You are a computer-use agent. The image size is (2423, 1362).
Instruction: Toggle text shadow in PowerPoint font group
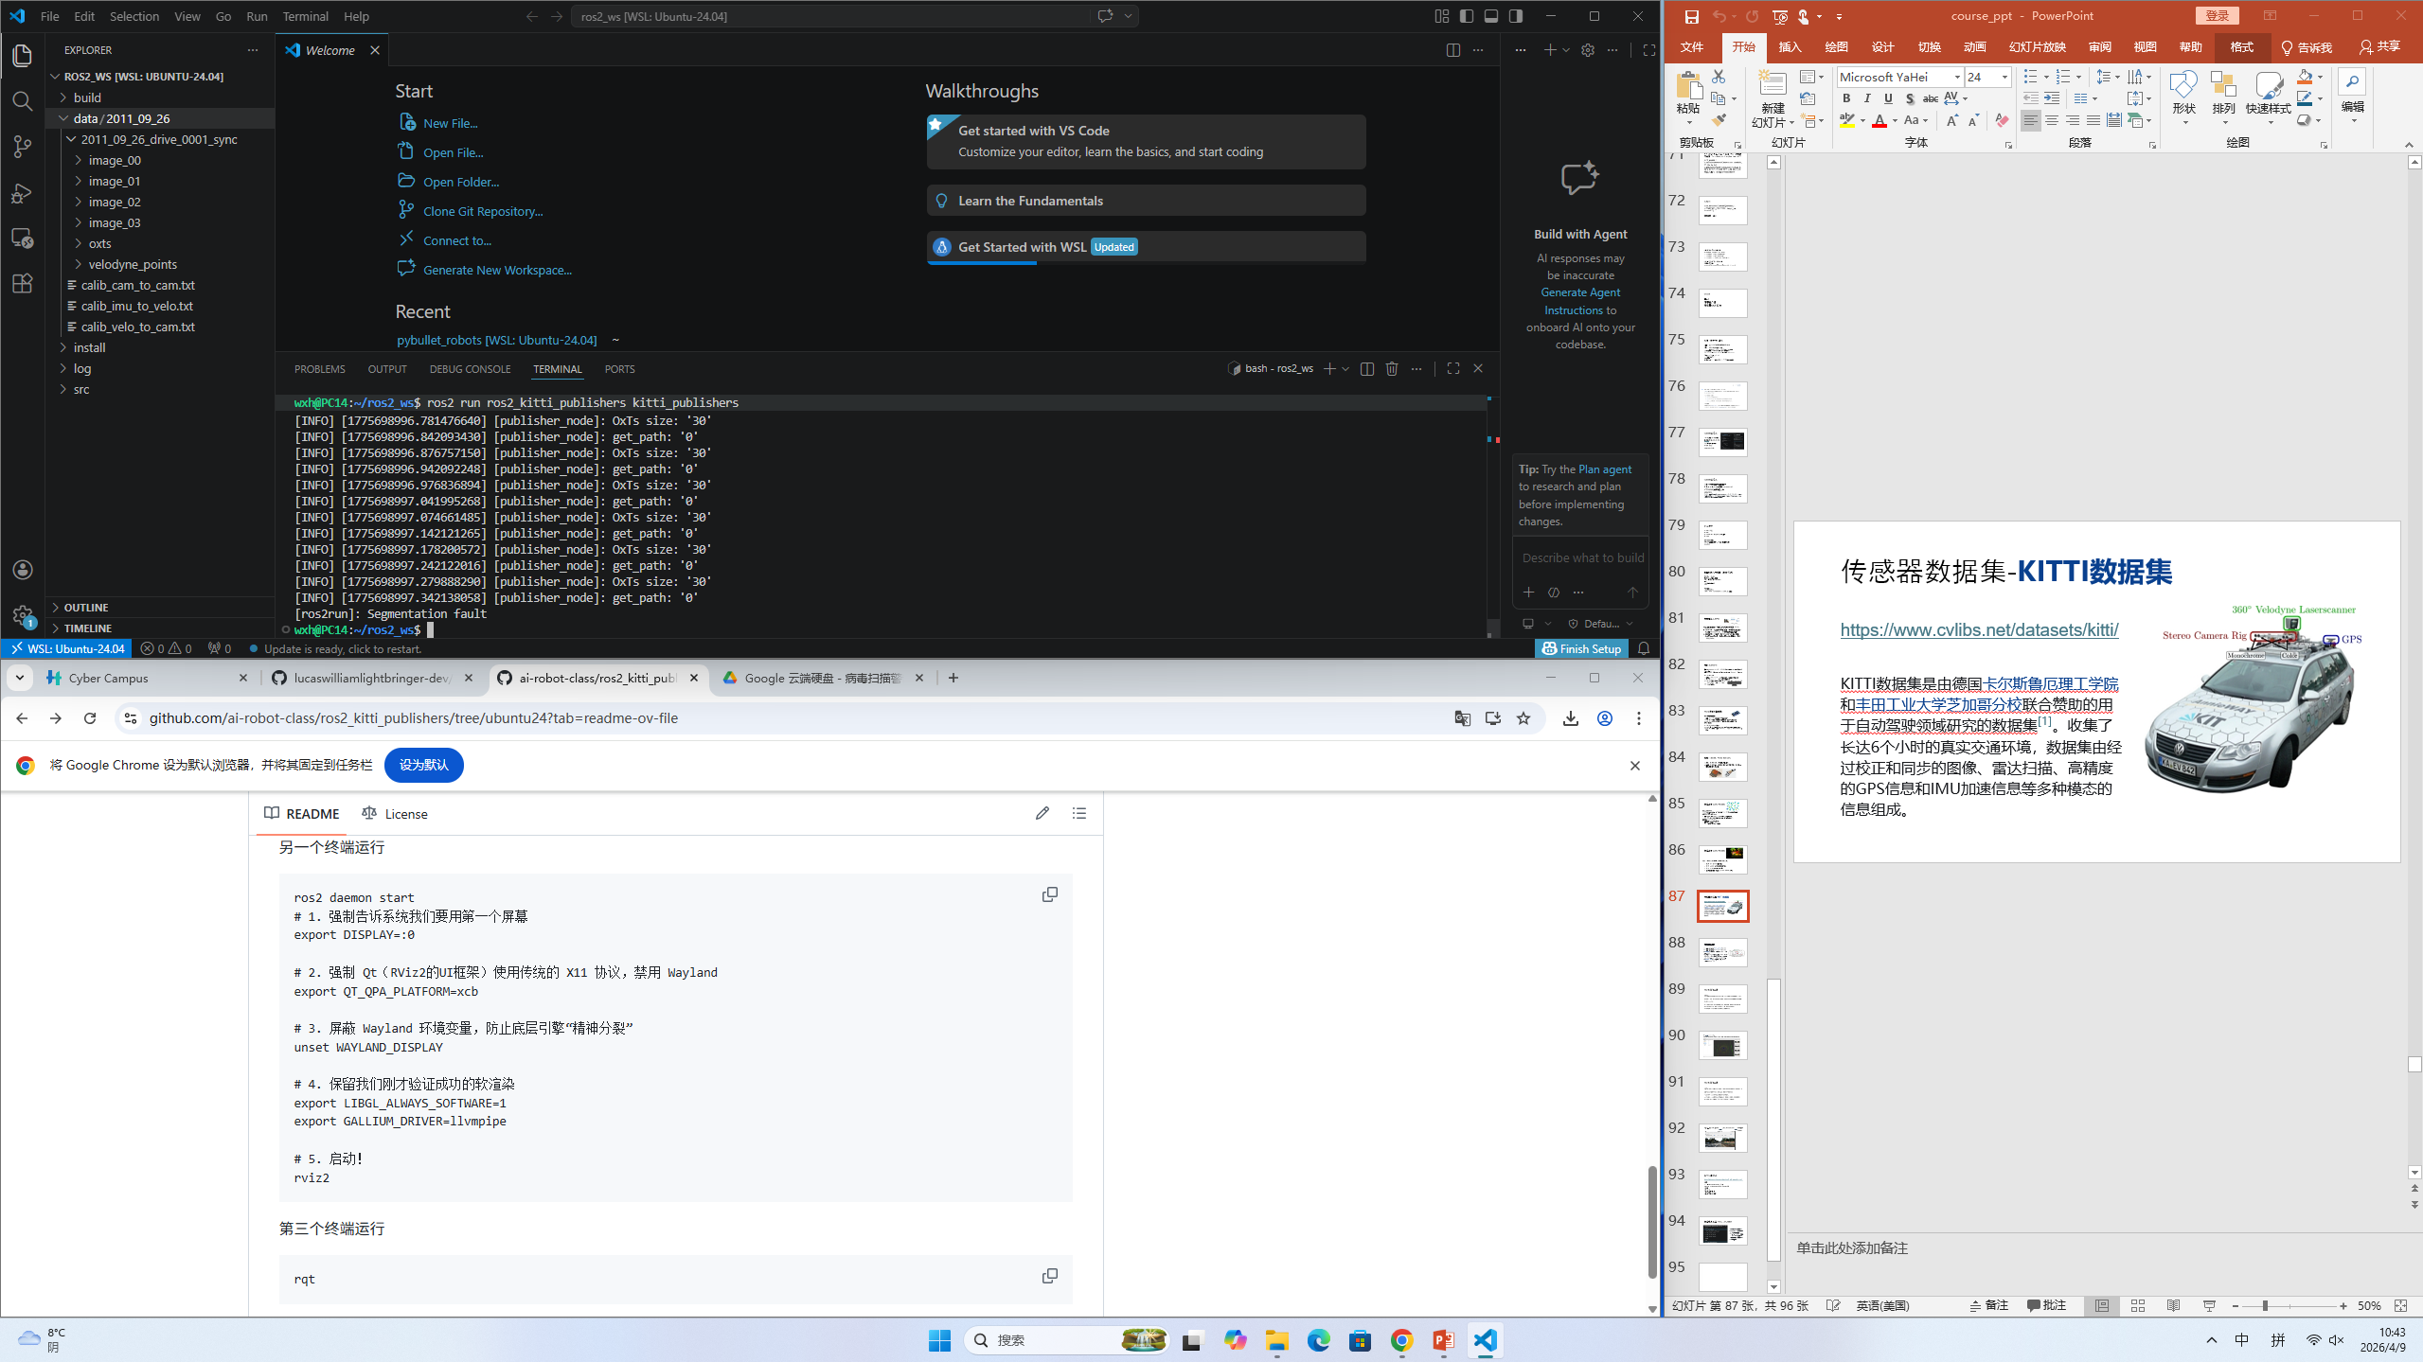coord(1909,98)
